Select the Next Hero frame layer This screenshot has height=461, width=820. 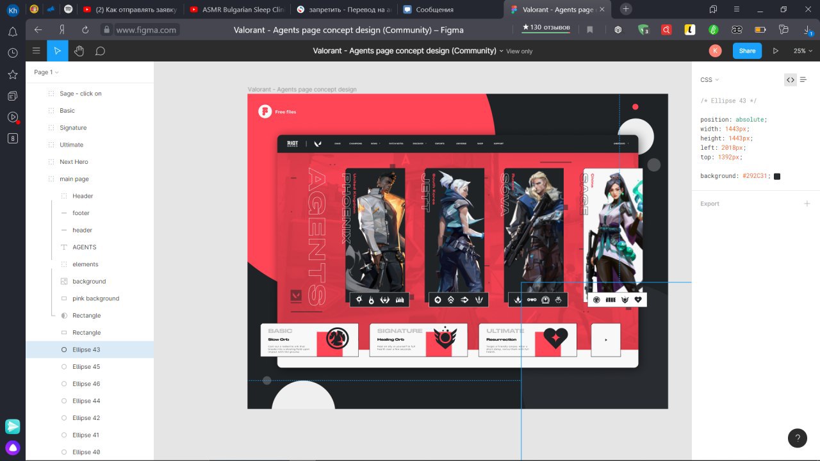90,162
